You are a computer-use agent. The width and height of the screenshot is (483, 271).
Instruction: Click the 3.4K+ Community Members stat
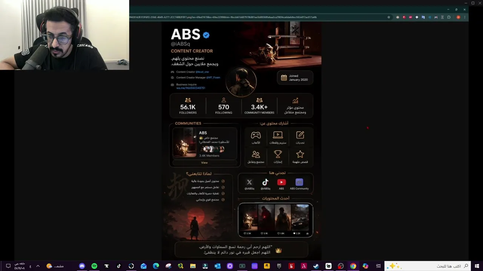(259, 106)
